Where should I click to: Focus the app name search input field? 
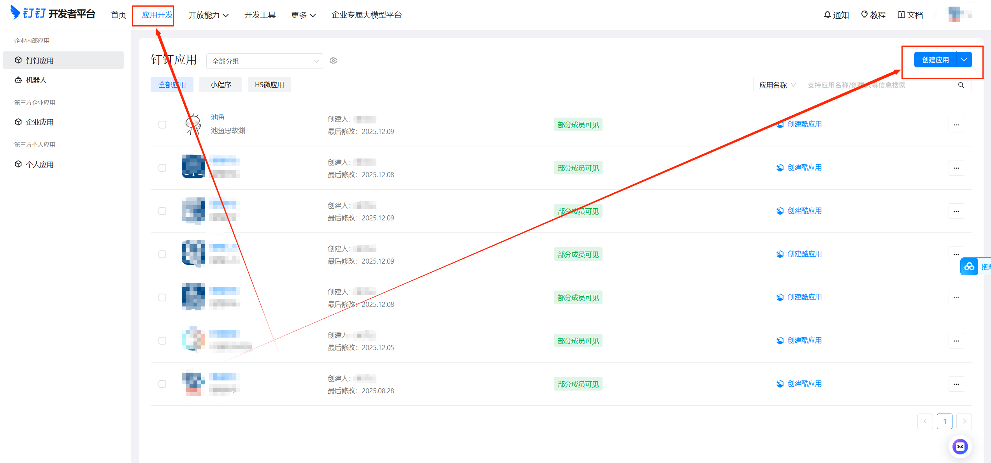(x=876, y=85)
